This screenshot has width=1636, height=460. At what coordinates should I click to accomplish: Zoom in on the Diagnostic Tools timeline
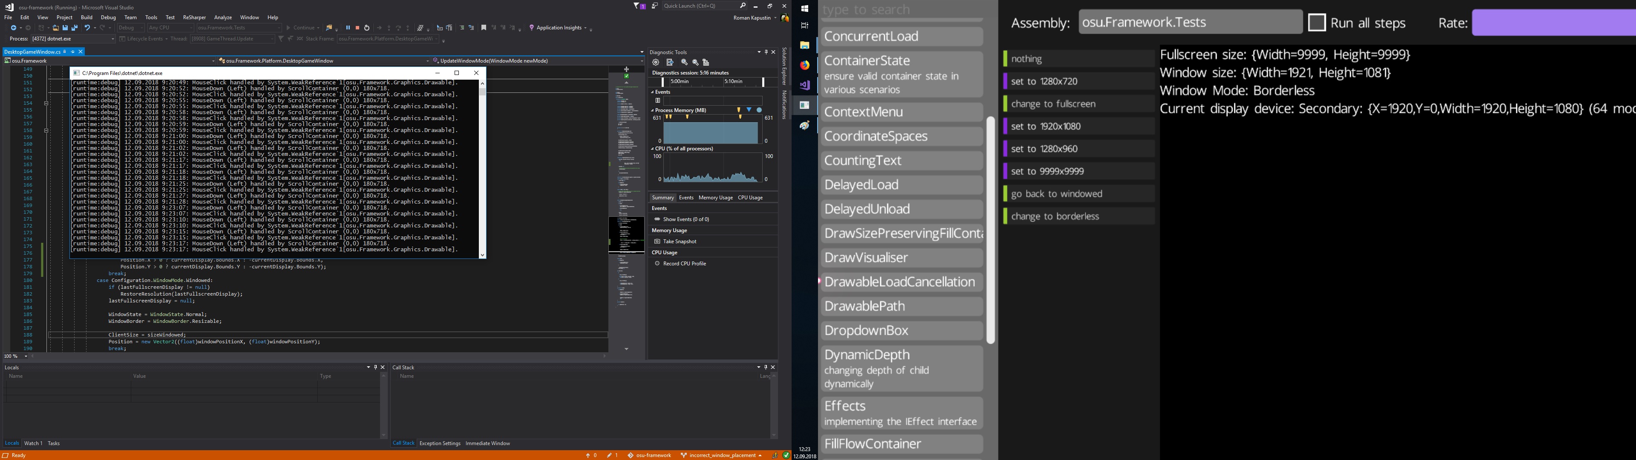pos(683,62)
